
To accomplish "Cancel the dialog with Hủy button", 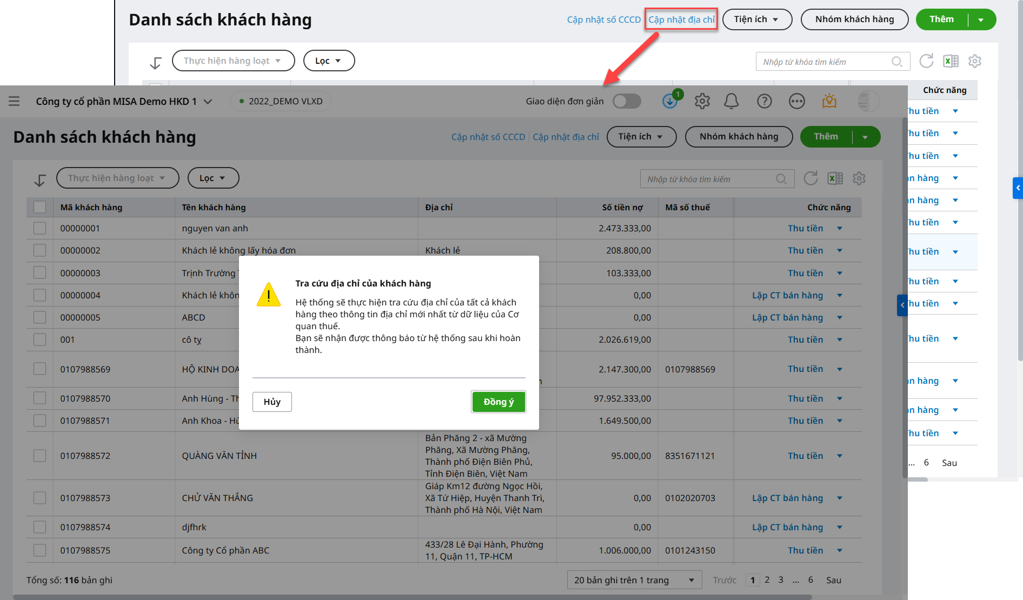I will pos(272,402).
